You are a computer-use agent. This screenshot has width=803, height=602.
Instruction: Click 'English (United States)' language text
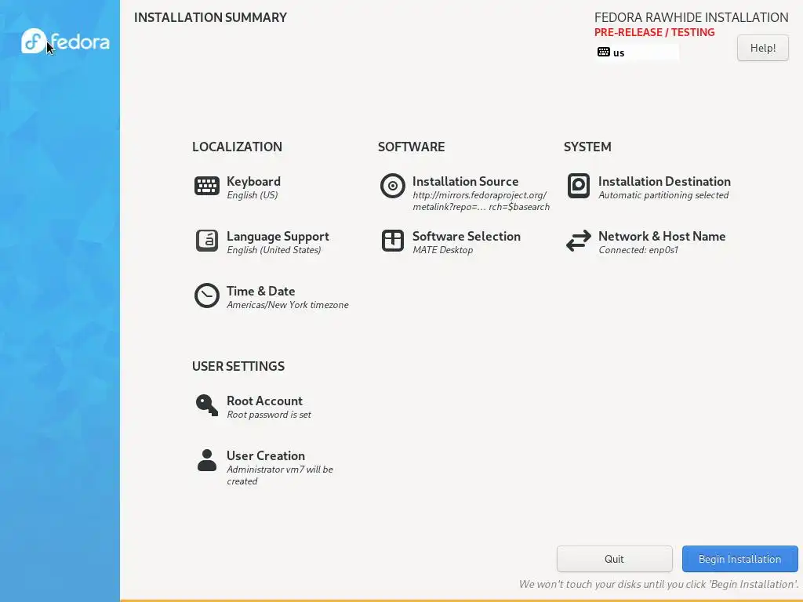tap(274, 250)
